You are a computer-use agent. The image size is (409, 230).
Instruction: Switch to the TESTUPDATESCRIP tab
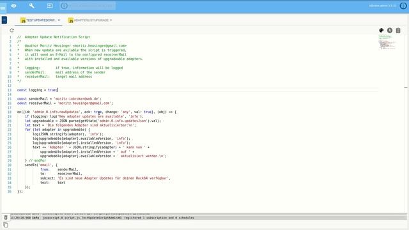pos(38,20)
